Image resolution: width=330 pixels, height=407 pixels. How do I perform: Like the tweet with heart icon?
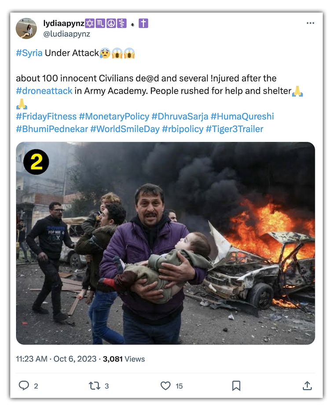pyautogui.click(x=165, y=385)
